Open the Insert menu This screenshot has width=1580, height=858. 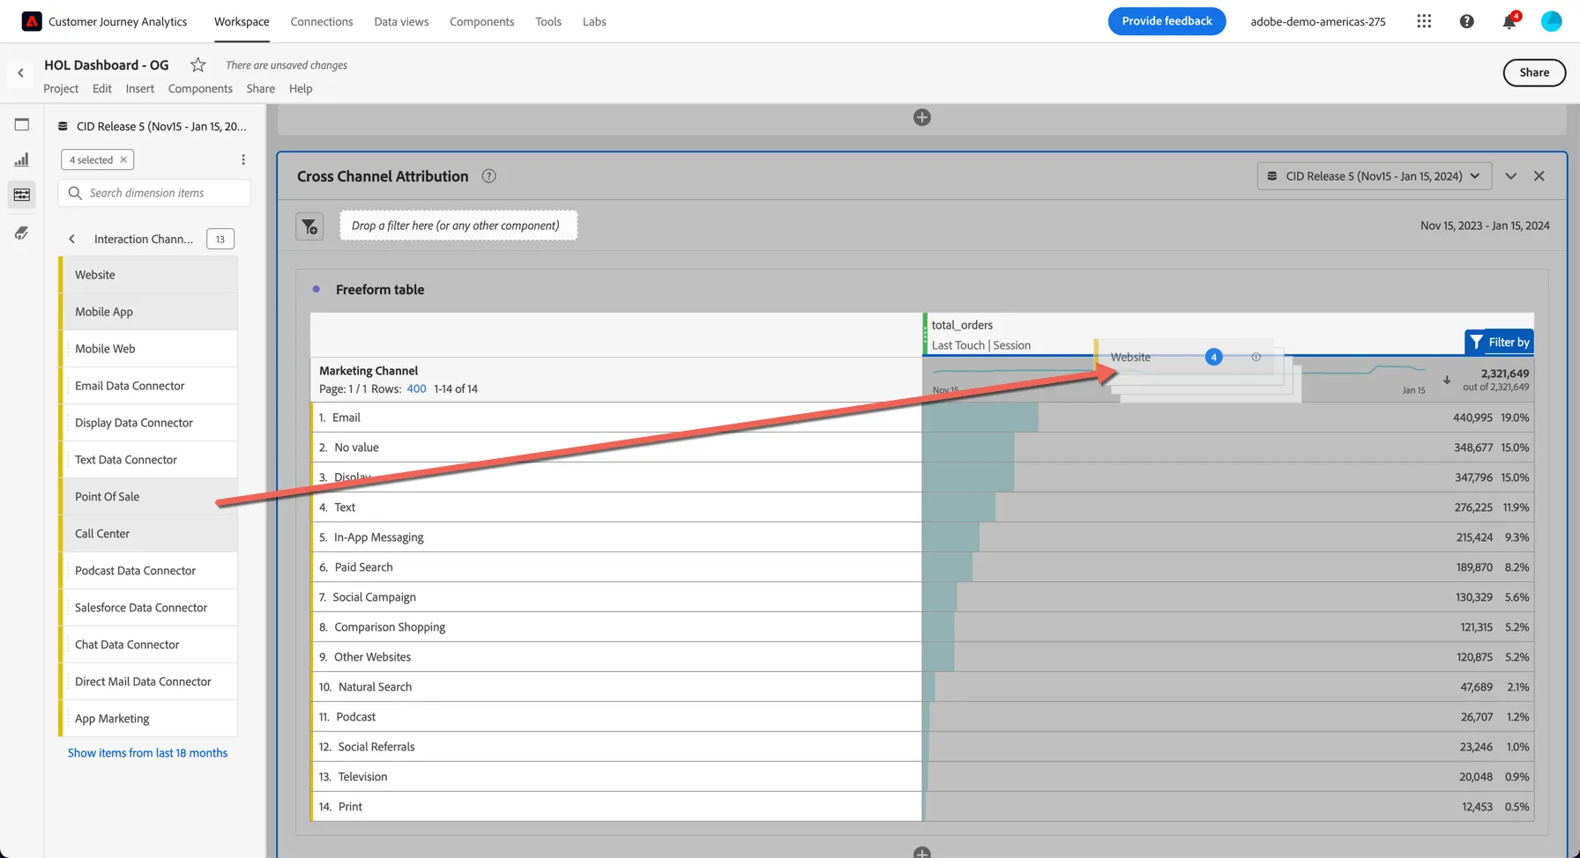coord(139,88)
